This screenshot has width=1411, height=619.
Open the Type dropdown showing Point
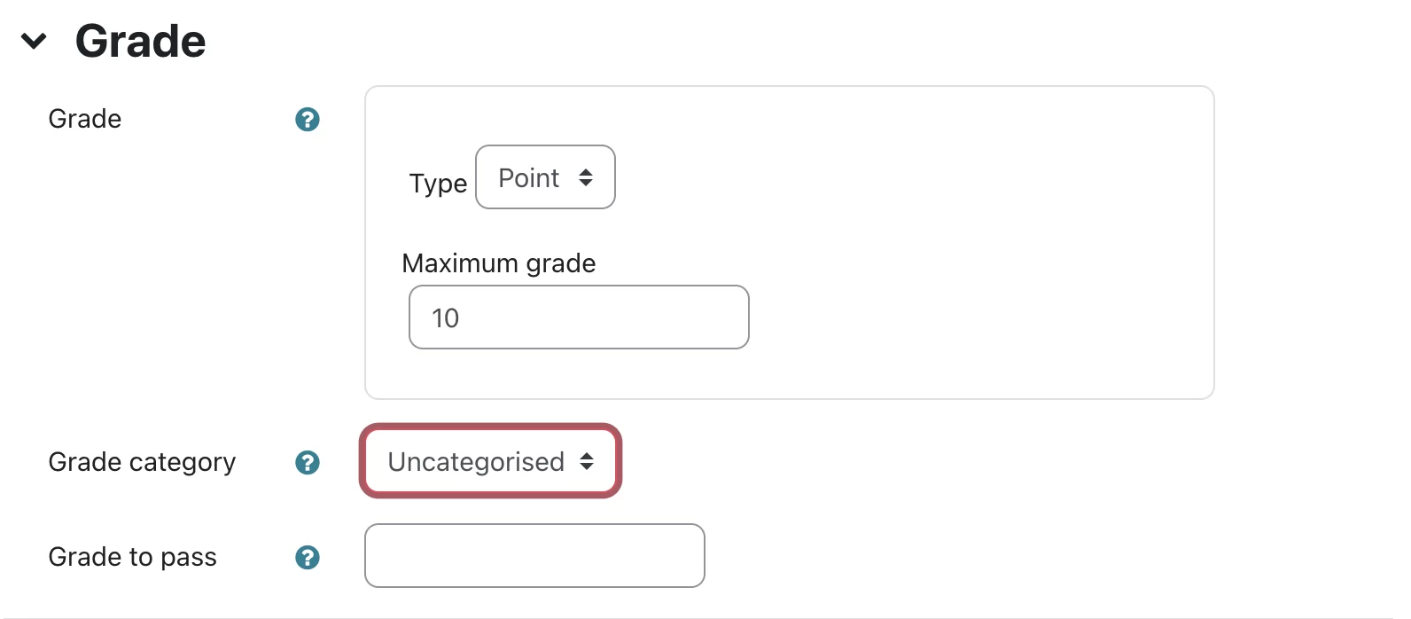[x=545, y=177]
